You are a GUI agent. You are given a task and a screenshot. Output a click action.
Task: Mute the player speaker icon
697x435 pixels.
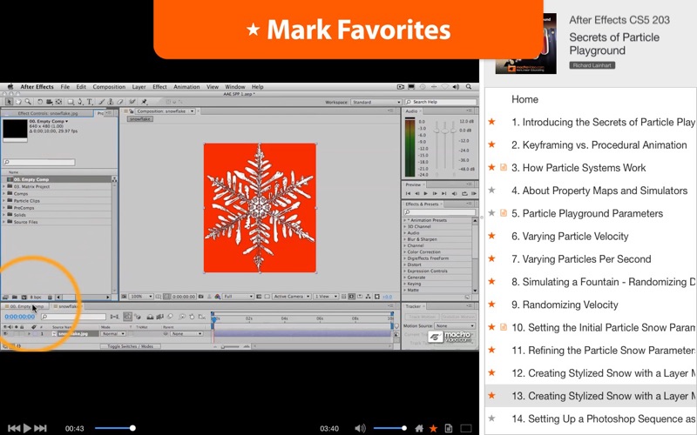(x=360, y=428)
